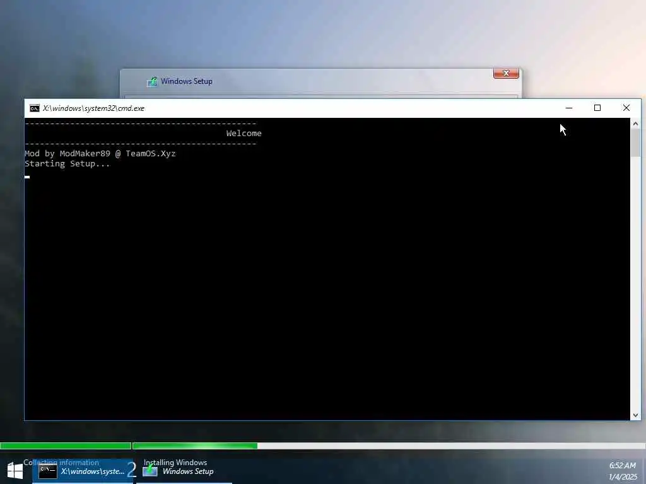This screenshot has width=646, height=484.
Task: Click the cmd.exe title bar icon
Action: [35, 108]
